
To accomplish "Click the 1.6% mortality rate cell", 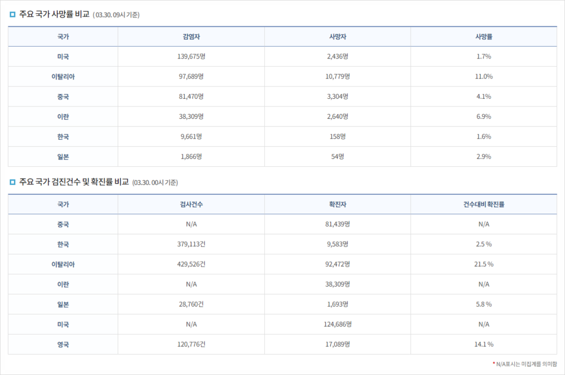I will [484, 137].
